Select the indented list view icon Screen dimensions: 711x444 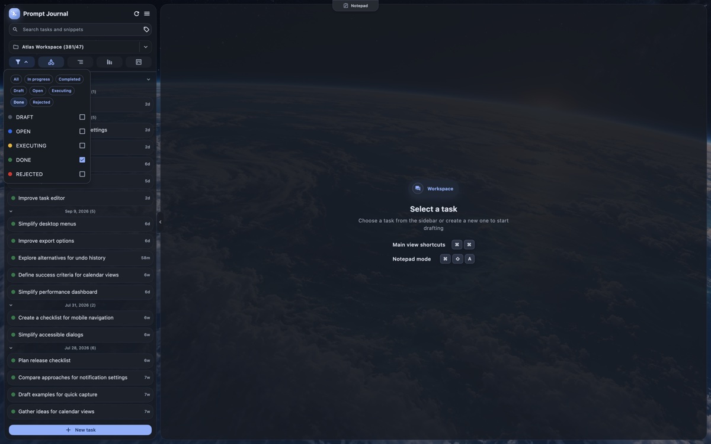point(80,62)
